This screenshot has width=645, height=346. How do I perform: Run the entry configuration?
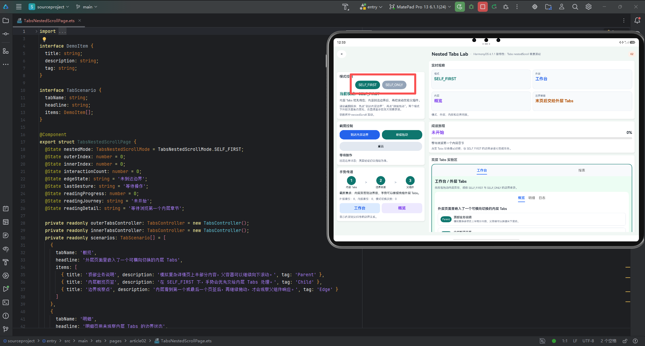(460, 7)
